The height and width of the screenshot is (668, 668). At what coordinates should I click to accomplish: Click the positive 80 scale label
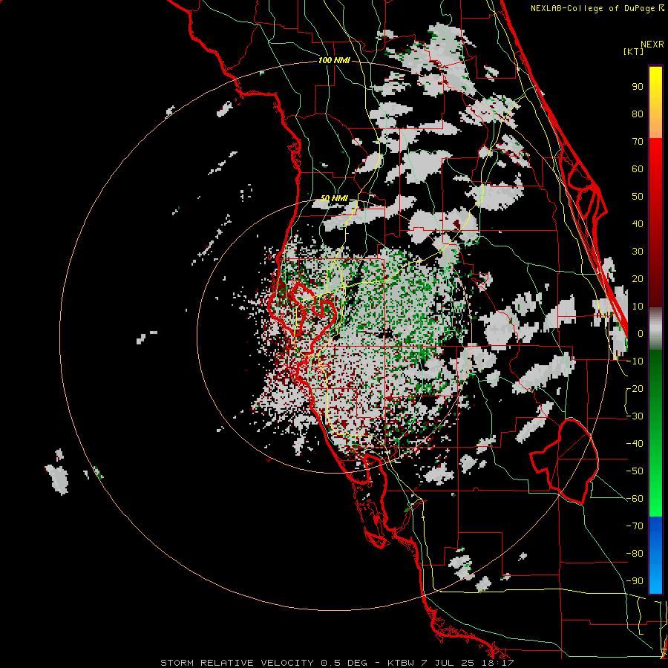click(x=638, y=114)
